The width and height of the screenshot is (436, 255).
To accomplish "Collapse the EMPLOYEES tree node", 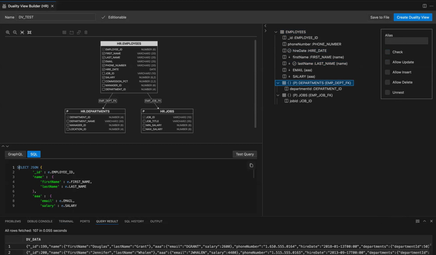I will point(276,32).
